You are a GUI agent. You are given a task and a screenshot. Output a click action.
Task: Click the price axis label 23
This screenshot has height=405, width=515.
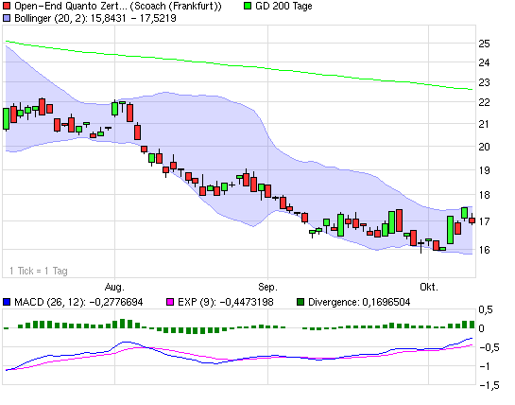484,82
